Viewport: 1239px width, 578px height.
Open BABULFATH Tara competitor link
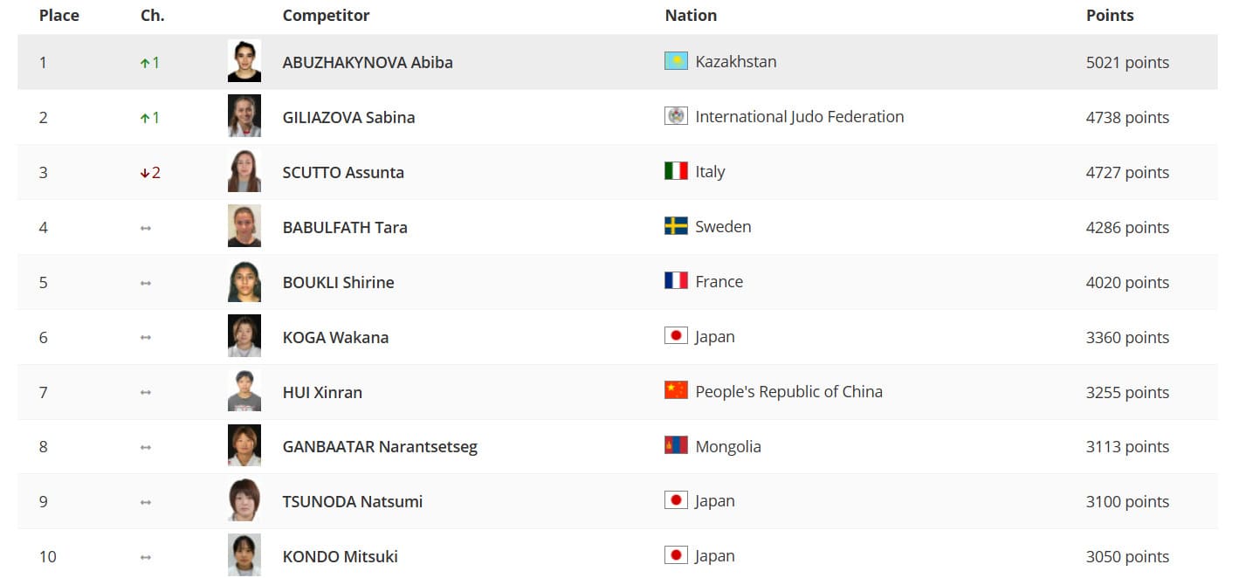coord(345,227)
